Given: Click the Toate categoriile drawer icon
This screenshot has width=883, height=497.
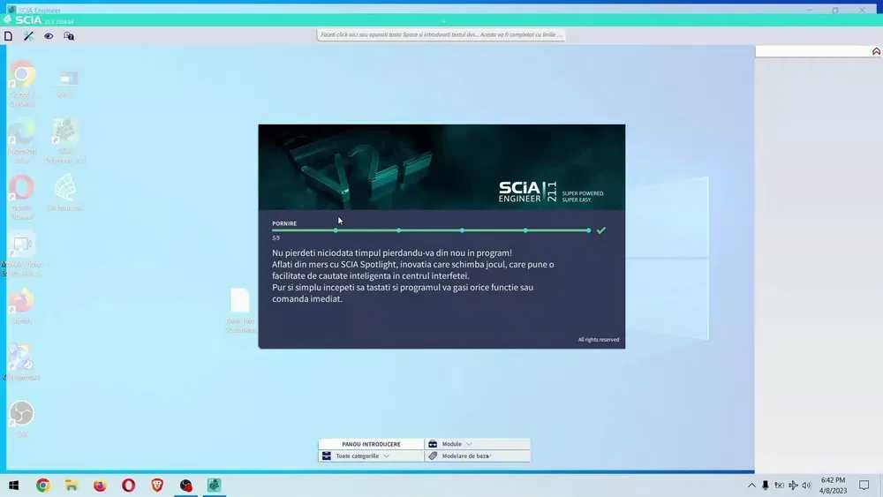Looking at the screenshot, I should [327, 456].
